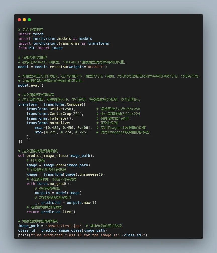The height and width of the screenshot is (253, 217).
Task: Click the comment '# 加载预训练模型'
Action: click(33, 58)
